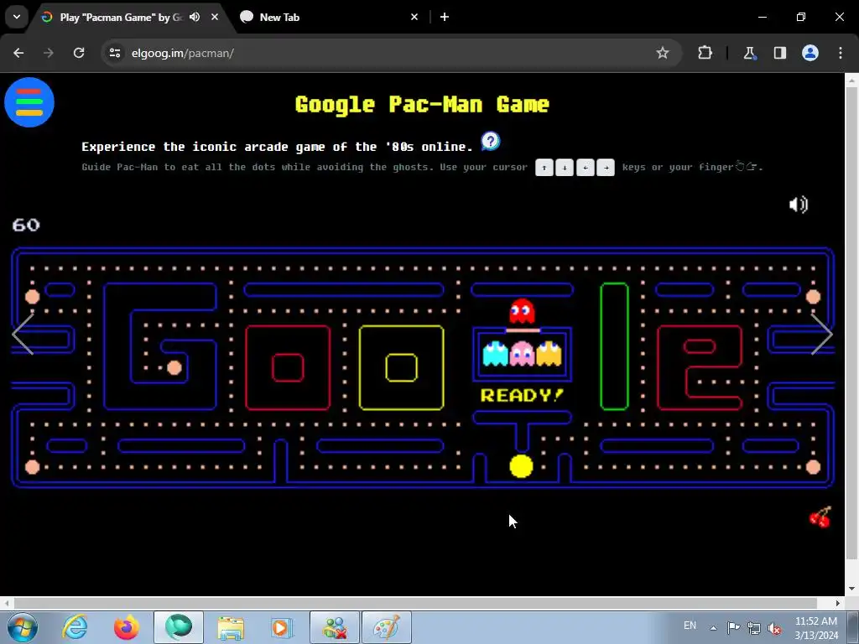Select the Play Pacman Game browser tab
Image resolution: width=859 pixels, height=644 pixels.
(x=121, y=17)
